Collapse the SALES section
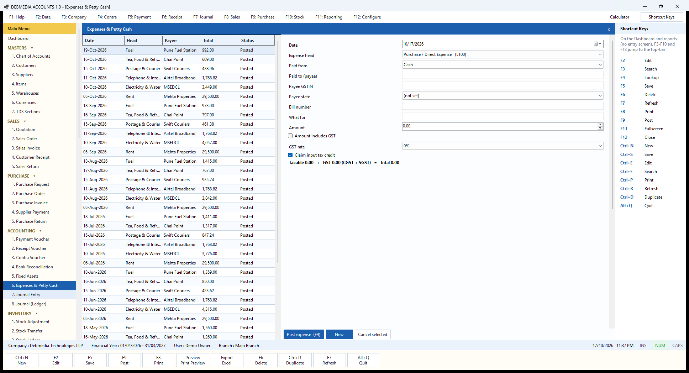The width and height of the screenshot is (689, 373). (x=25, y=121)
